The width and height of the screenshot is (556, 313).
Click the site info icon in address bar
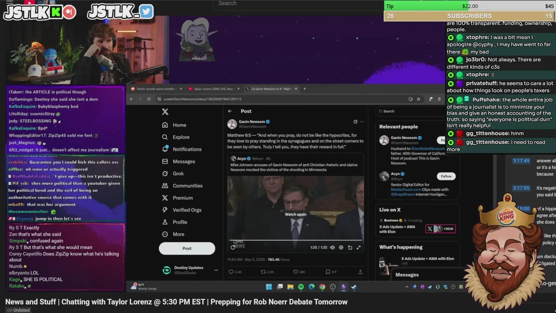(159, 99)
